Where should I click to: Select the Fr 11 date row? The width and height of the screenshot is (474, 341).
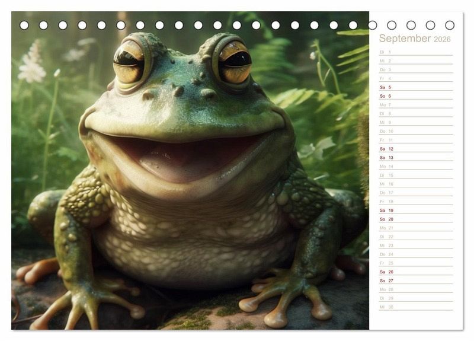click(416, 140)
